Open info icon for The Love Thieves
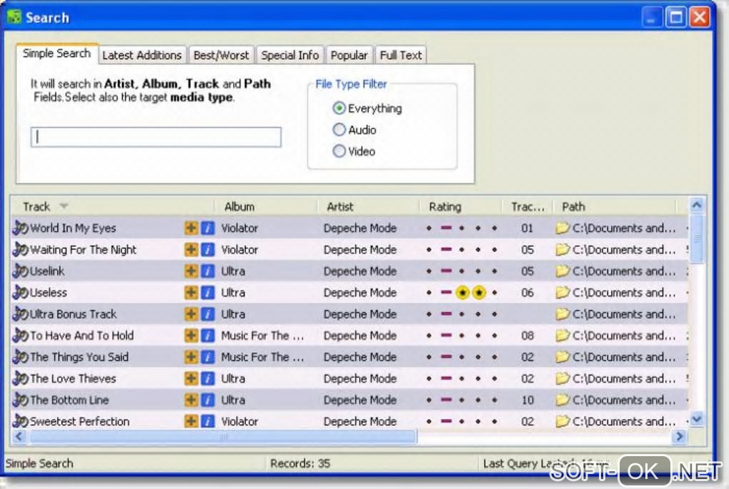Image resolution: width=729 pixels, height=489 pixels. pyautogui.click(x=207, y=378)
